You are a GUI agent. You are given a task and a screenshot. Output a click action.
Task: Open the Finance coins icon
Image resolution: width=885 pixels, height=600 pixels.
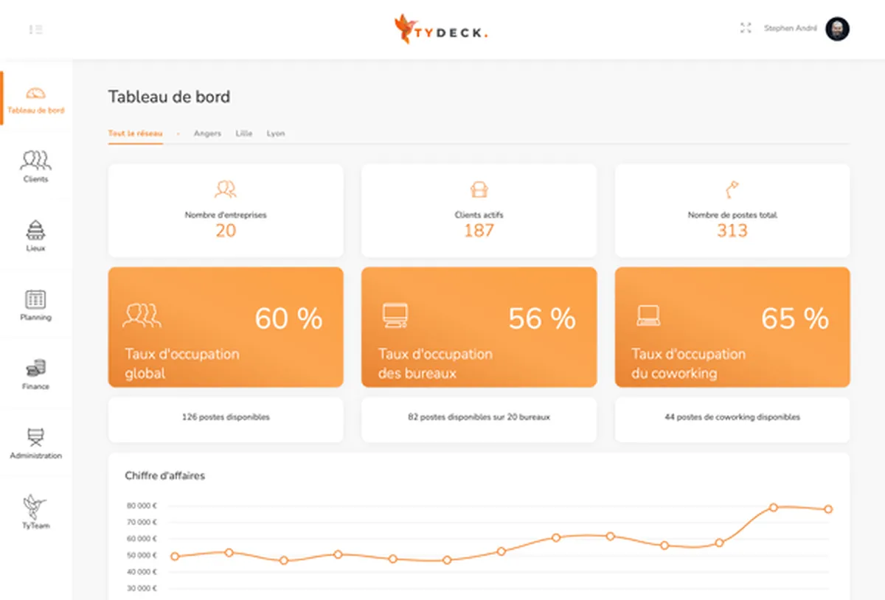(x=35, y=368)
